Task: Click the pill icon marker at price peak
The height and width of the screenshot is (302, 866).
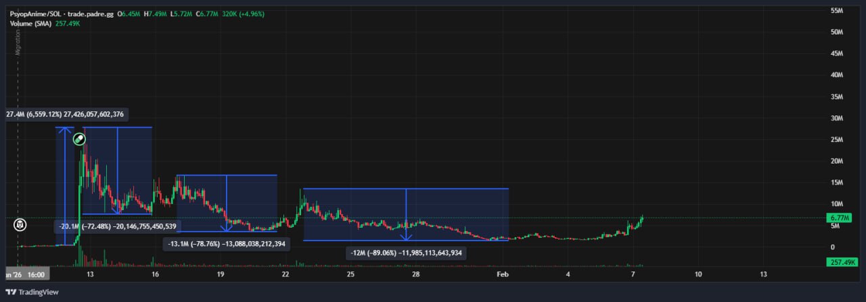Action: click(79, 139)
